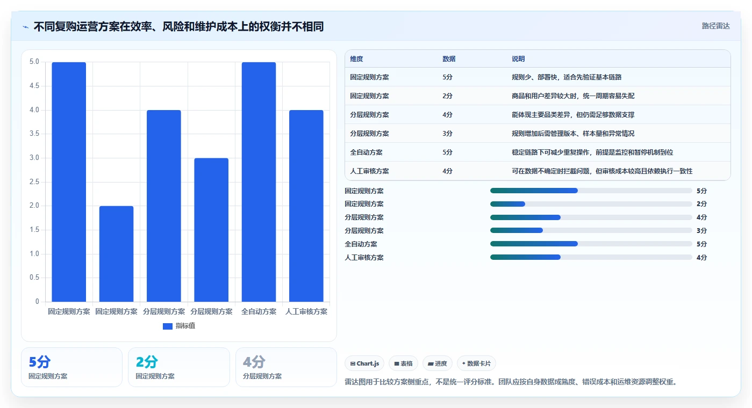Click the lightning icon beside the page title
This screenshot has width=752, height=408.
(26, 27)
